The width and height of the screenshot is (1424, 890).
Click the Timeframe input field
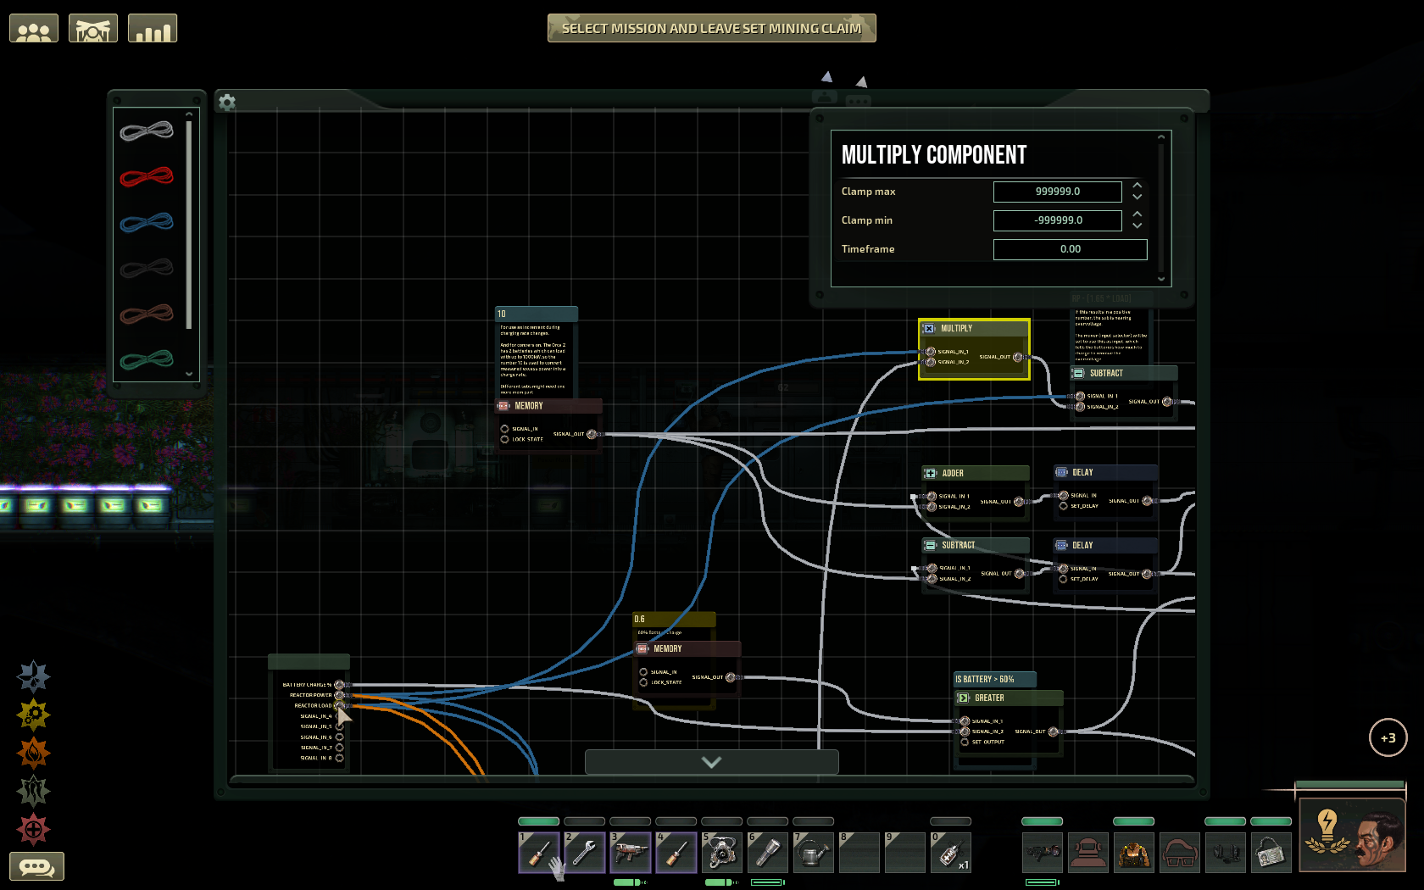[1071, 249]
